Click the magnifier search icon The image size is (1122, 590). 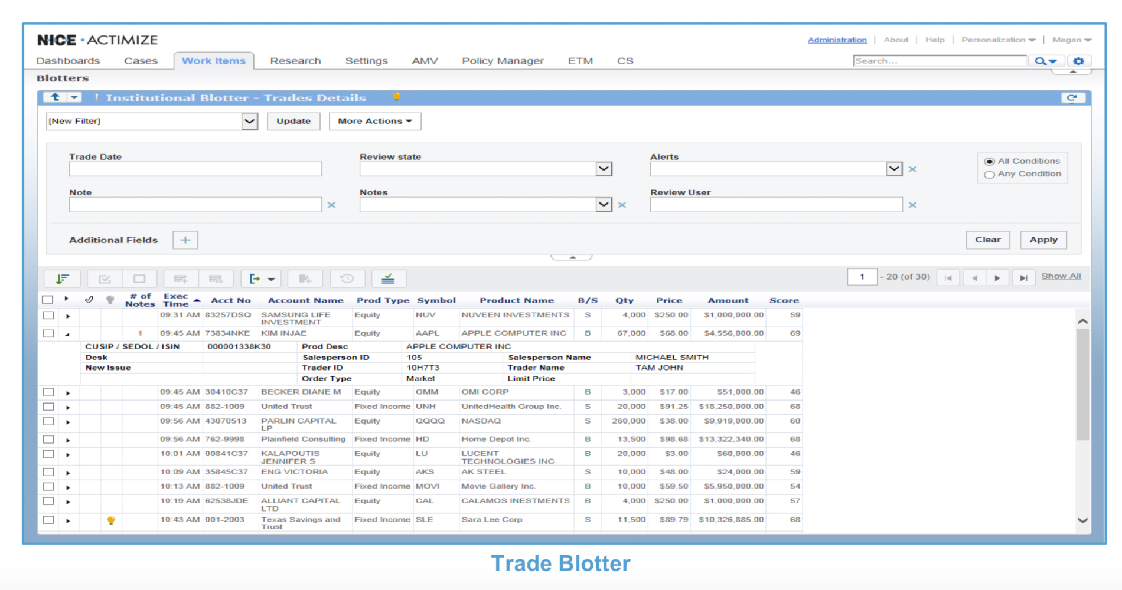pyautogui.click(x=1041, y=61)
